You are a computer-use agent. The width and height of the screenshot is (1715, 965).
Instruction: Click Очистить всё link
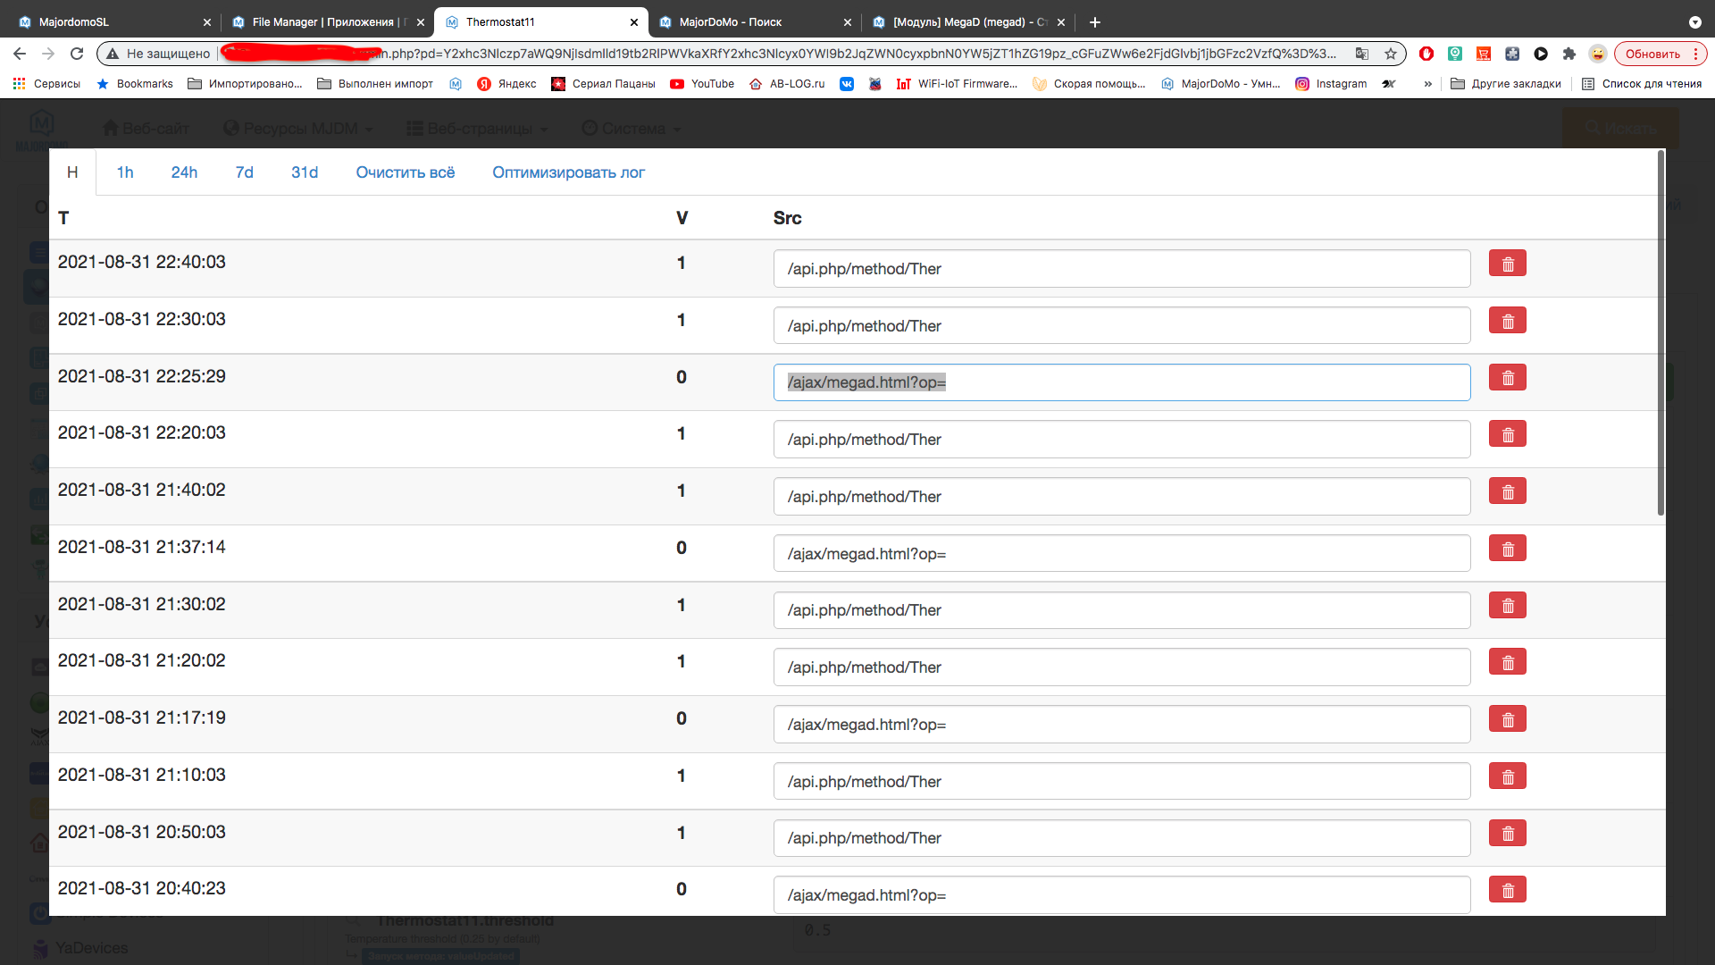pos(405,172)
